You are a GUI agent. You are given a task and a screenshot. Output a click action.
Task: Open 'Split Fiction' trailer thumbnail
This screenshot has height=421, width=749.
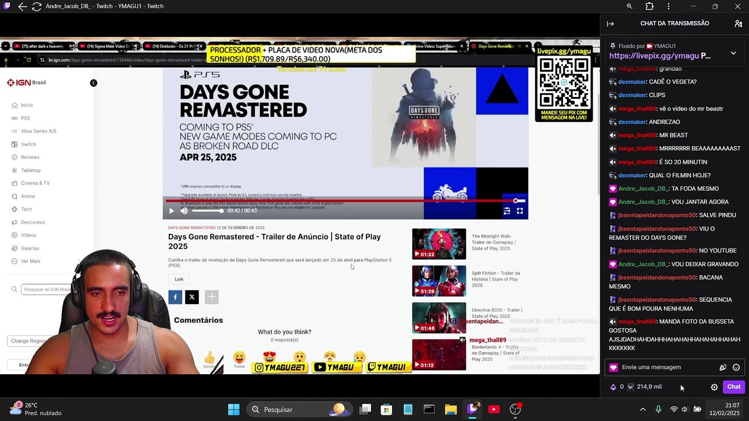pyautogui.click(x=439, y=281)
